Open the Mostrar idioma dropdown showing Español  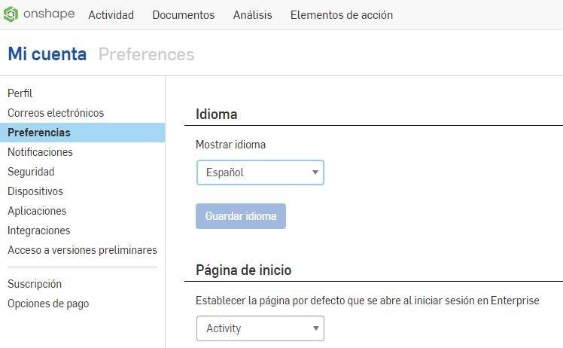(260, 172)
